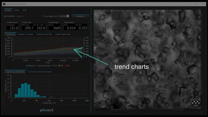Minimize the pixact window
The height and width of the screenshot is (117, 208).
pos(190,4)
